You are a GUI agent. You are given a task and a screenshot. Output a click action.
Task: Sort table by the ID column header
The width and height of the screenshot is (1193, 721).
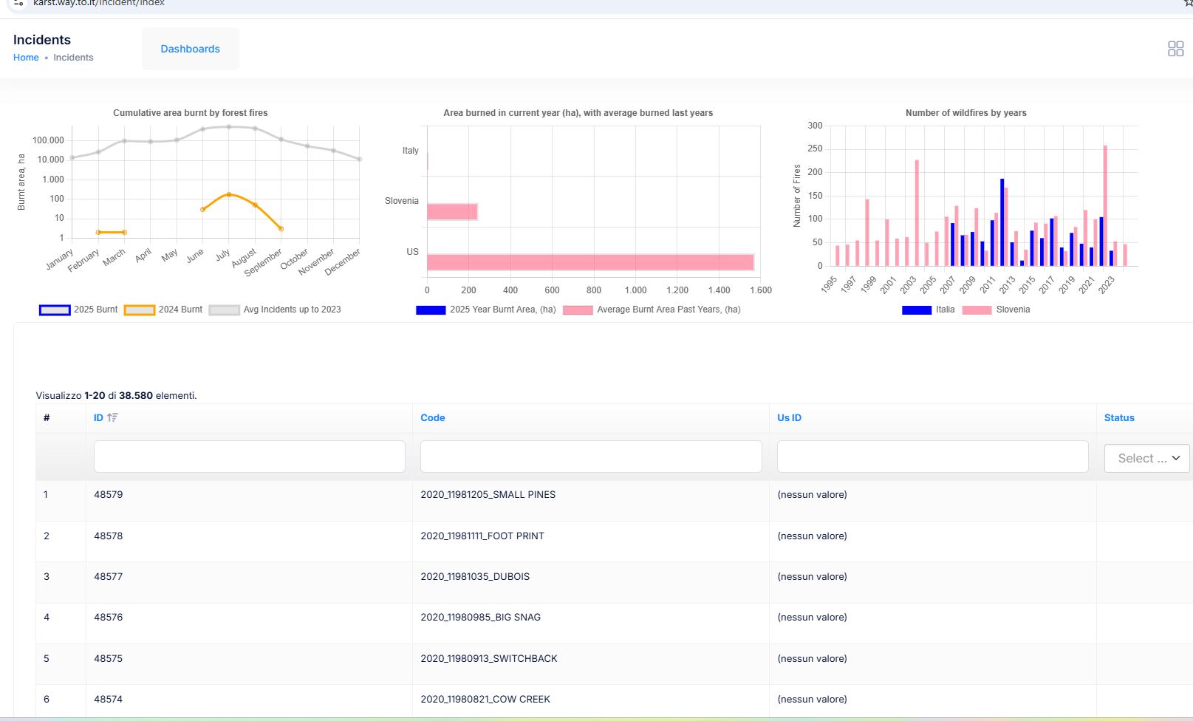(x=98, y=417)
